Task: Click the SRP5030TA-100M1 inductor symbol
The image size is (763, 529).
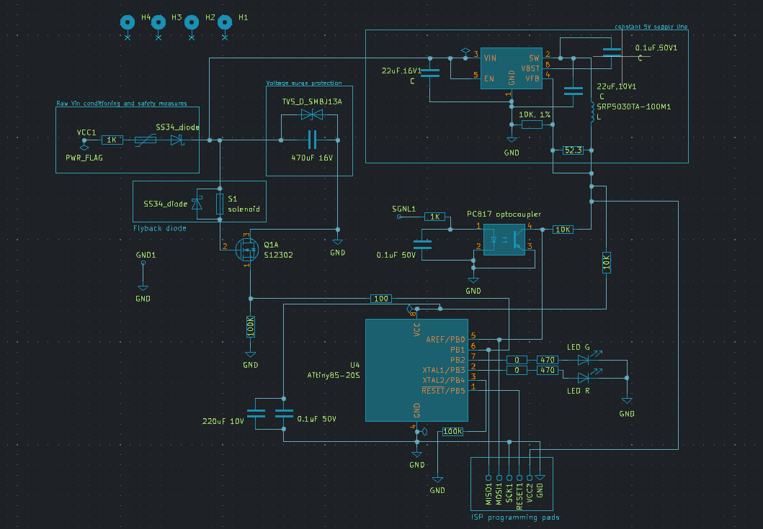Action: pos(592,112)
